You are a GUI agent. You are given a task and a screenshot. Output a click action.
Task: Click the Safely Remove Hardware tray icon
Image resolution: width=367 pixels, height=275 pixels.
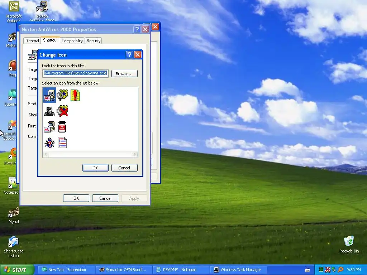tap(334, 270)
